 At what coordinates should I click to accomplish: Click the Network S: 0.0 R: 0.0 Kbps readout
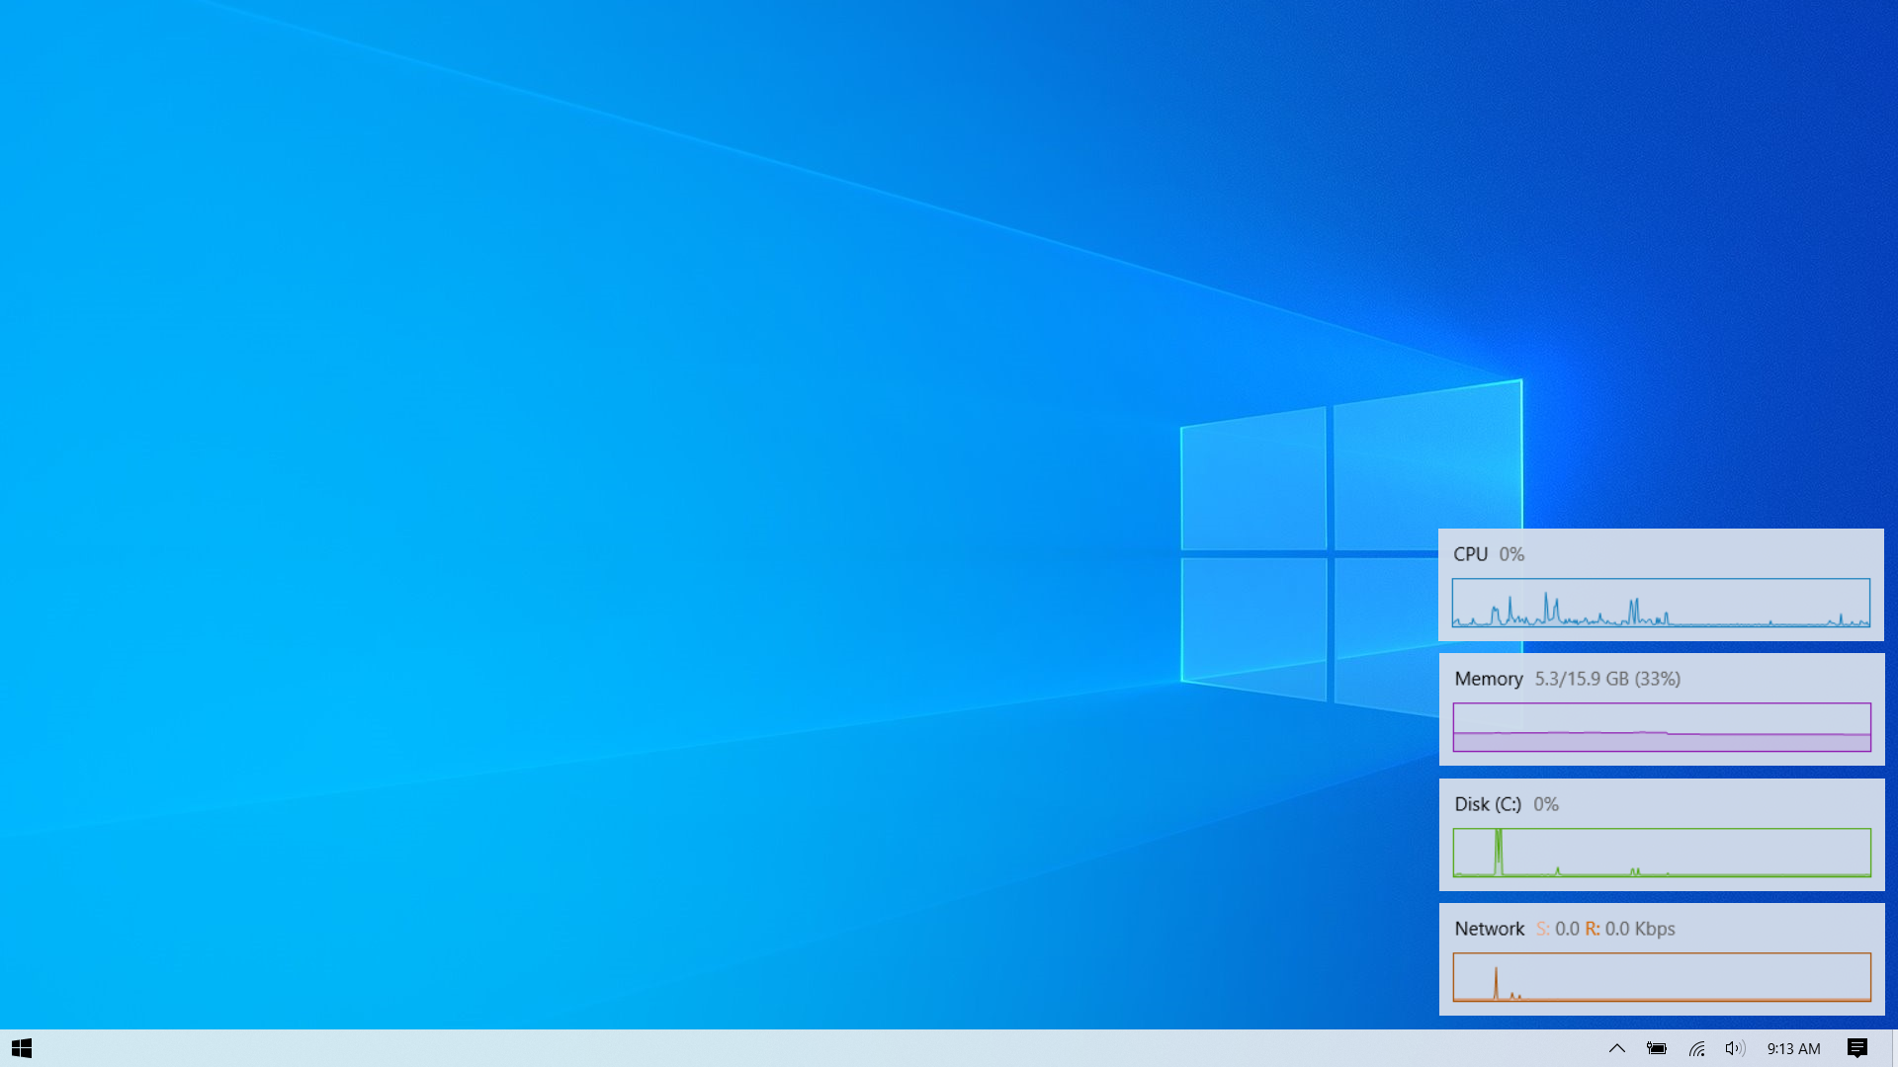click(x=1605, y=929)
